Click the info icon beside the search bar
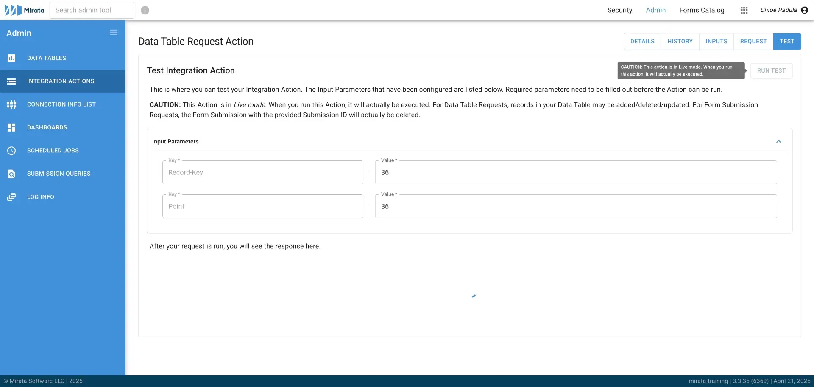 click(145, 10)
